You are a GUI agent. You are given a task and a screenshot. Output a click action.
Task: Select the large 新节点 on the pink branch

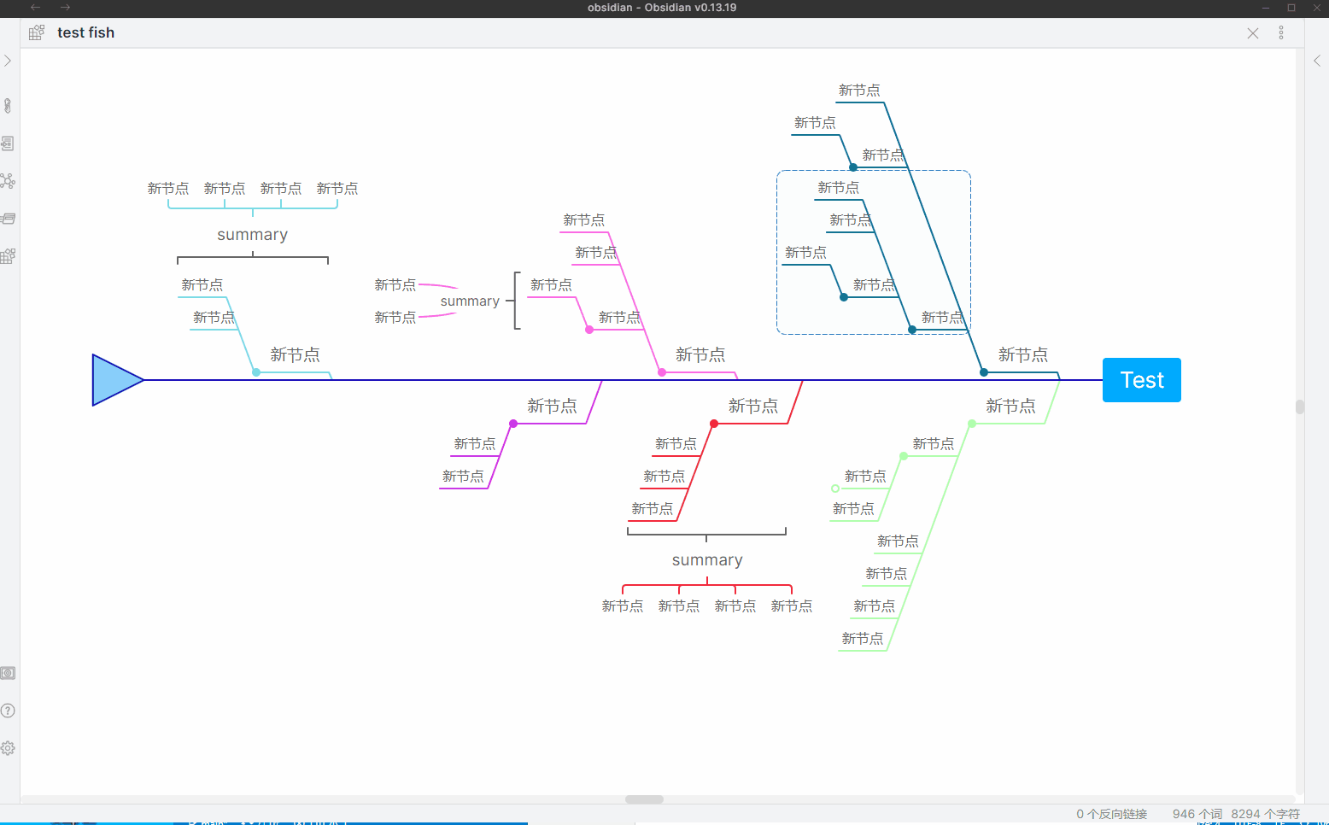700,354
